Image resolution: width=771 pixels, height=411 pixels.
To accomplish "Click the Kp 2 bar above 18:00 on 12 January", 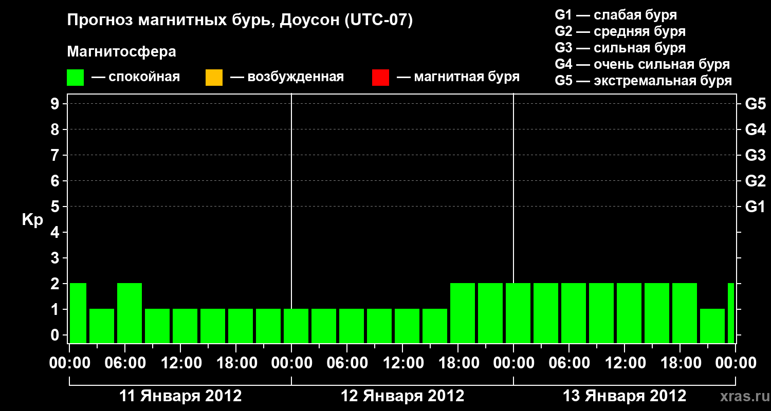I will point(463,313).
